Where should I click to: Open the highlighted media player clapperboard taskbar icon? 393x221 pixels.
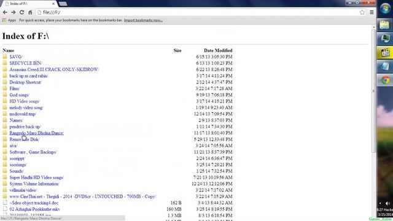click(x=384, y=53)
